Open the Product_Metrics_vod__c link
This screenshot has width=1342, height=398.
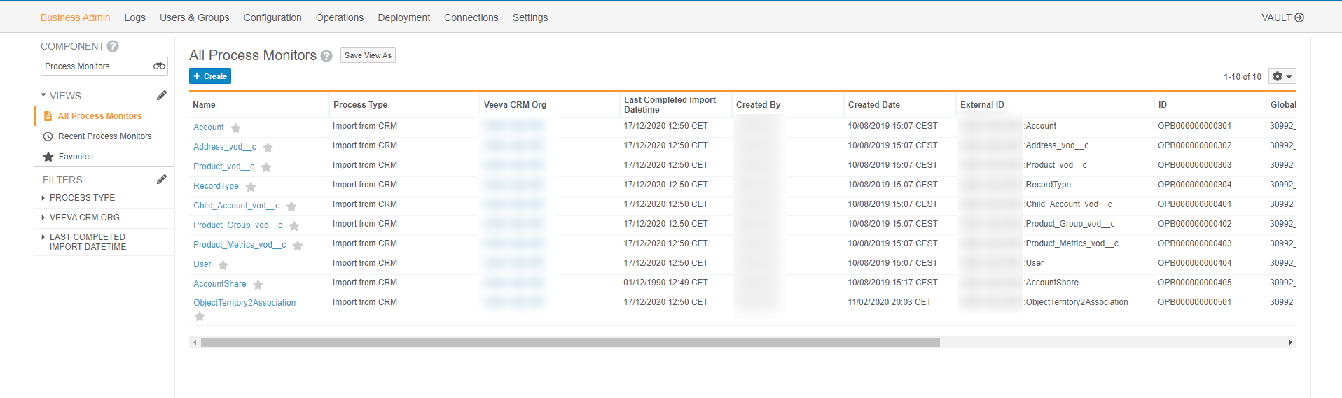coord(240,245)
